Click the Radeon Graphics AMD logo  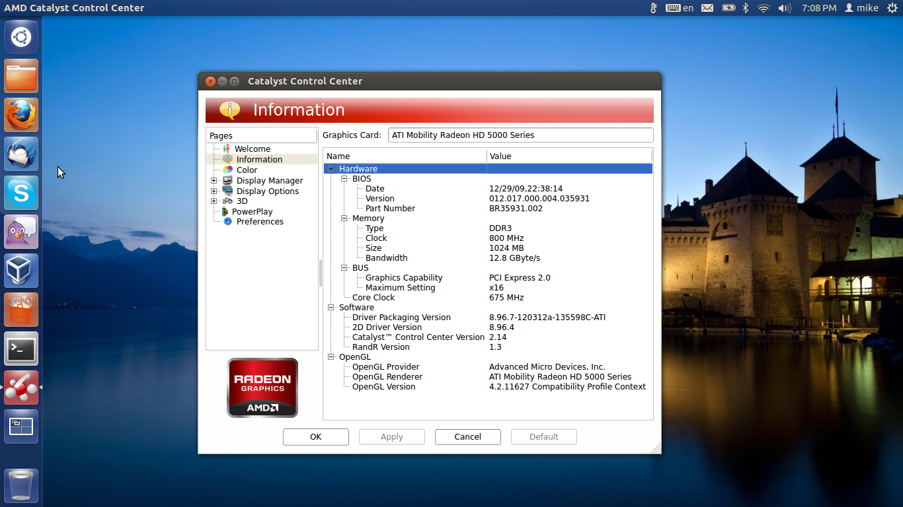262,388
